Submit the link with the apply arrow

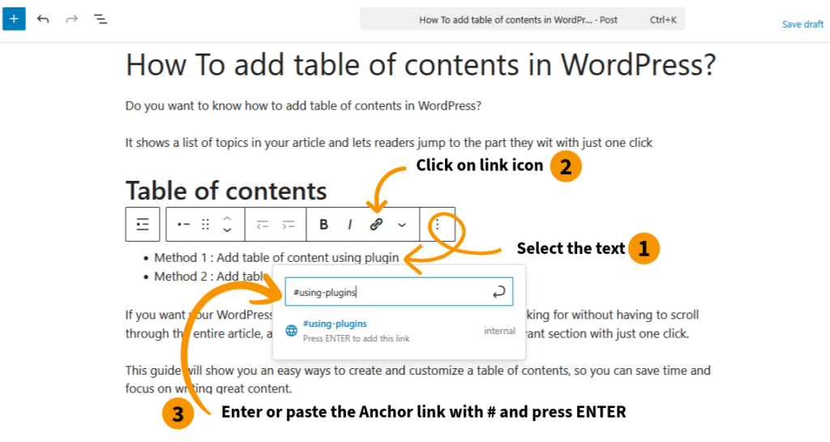click(x=499, y=292)
